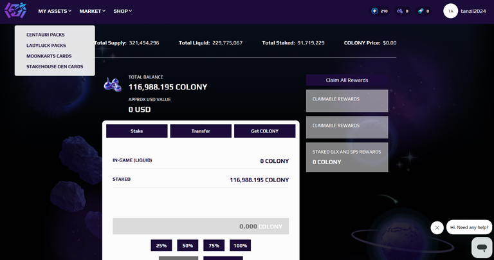494x260 pixels.
Task: Click the Total Supply 321,494,296 value
Action: click(144, 43)
